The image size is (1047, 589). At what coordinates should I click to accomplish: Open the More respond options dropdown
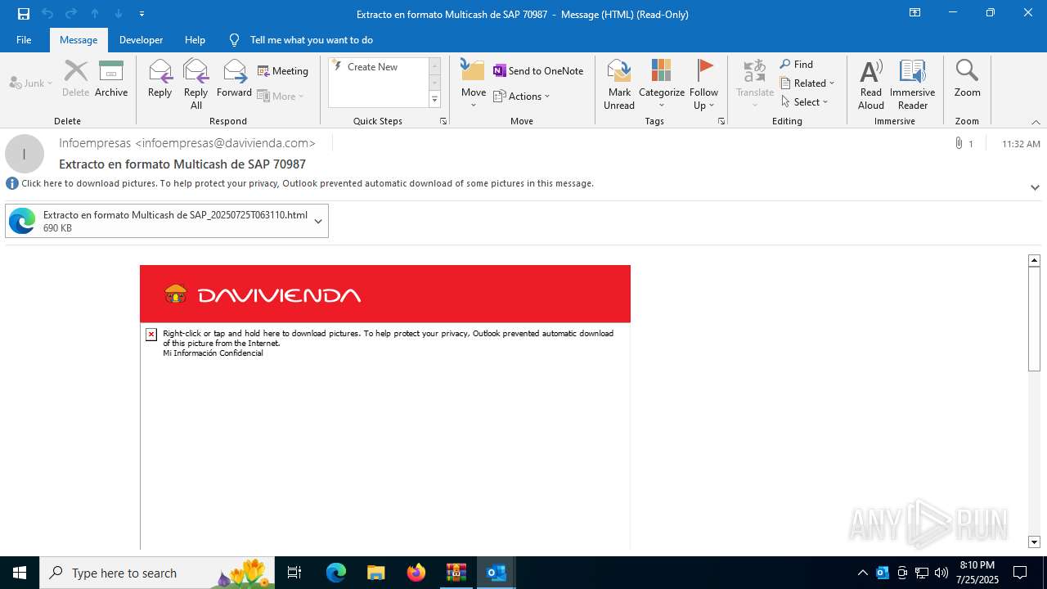tap(281, 96)
